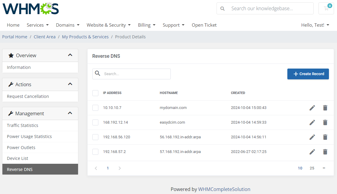Open the Services dropdown
337x194 pixels.
[37, 25]
